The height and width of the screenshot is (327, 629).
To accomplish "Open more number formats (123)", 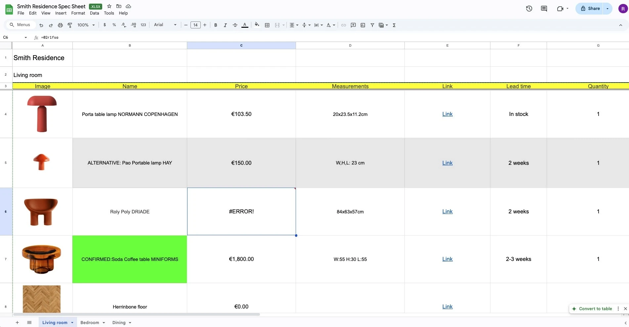I will click(x=143, y=25).
